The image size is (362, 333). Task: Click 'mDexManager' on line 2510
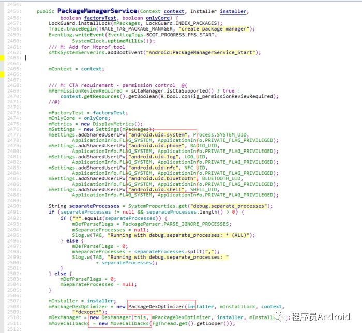point(65,317)
